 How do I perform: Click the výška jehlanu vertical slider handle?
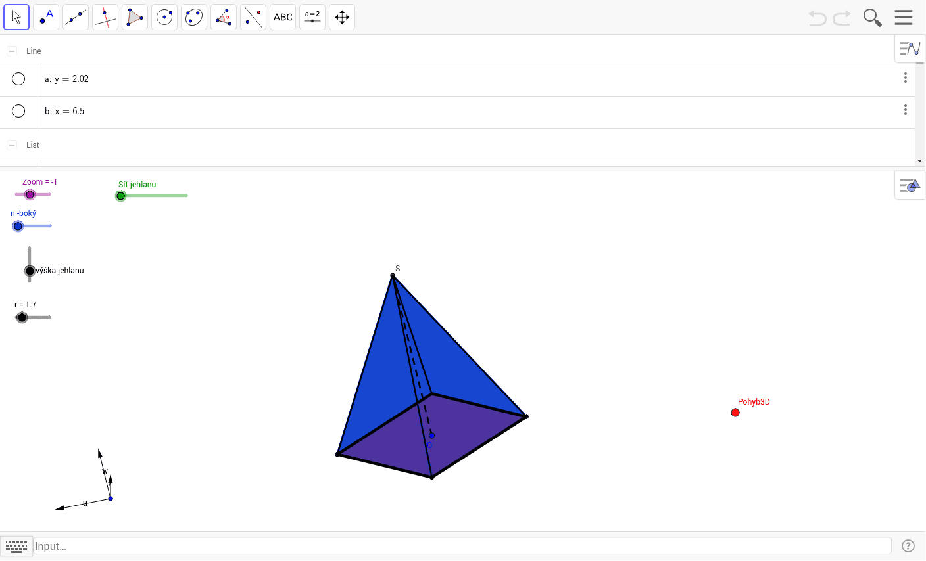point(30,271)
